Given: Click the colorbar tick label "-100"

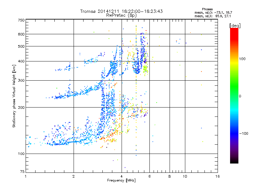Looking at the screenshot, I should (x=244, y=133).
